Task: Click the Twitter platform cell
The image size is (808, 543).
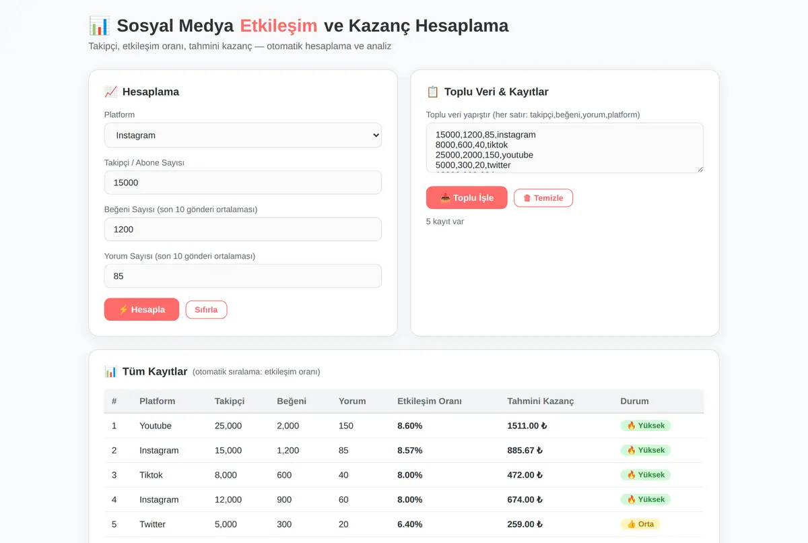Action: click(152, 524)
